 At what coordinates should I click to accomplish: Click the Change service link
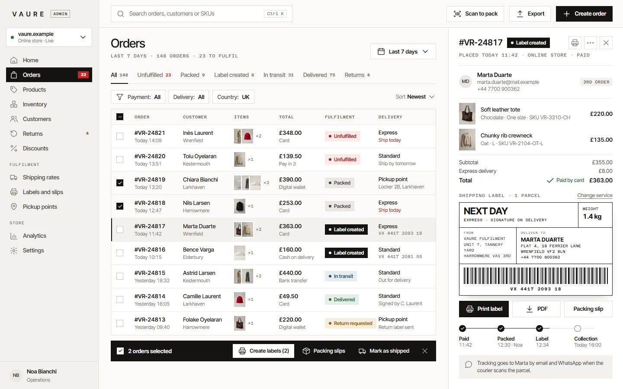(595, 195)
